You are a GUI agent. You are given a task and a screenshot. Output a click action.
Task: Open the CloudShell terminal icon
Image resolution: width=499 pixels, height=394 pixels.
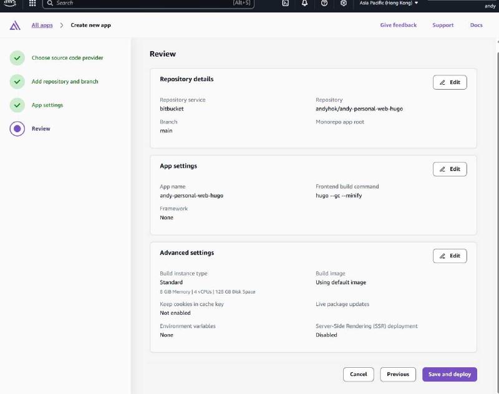click(x=285, y=3)
